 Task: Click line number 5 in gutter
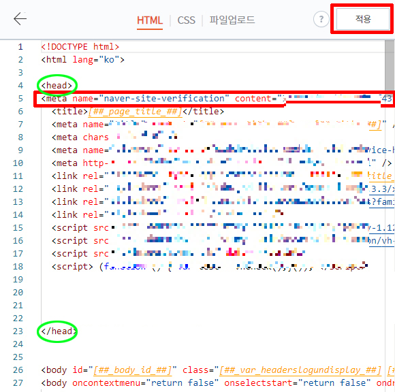click(20, 99)
